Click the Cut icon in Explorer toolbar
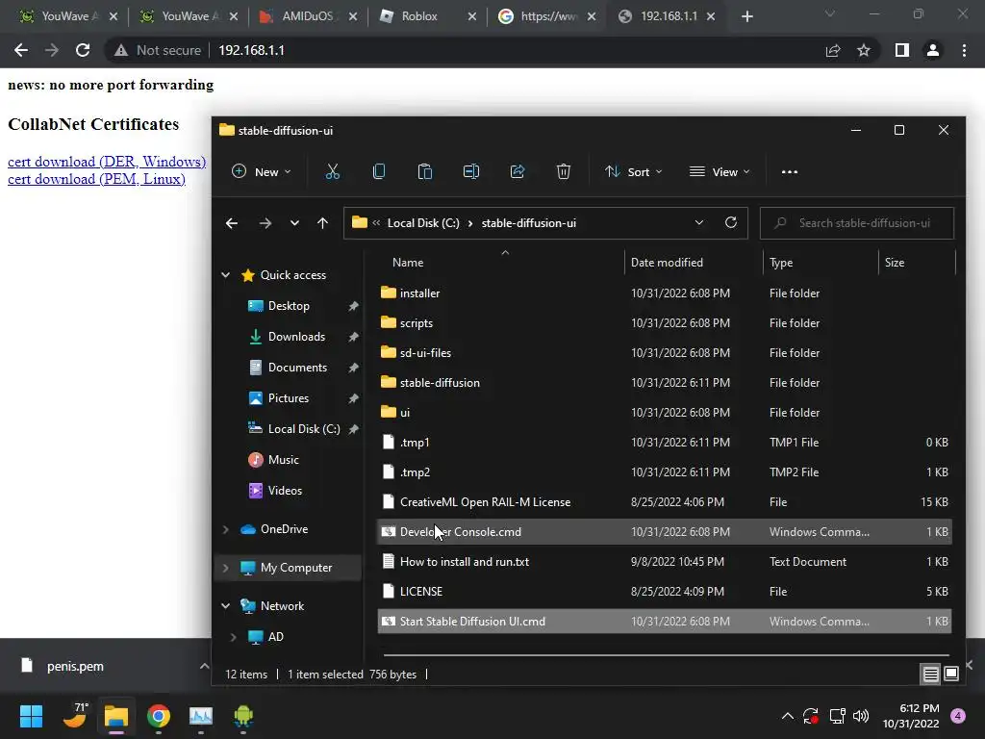The height and width of the screenshot is (739, 985). click(x=332, y=171)
